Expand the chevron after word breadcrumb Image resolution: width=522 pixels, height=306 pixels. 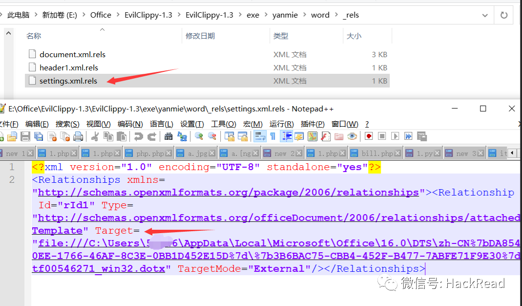[x=336, y=15]
